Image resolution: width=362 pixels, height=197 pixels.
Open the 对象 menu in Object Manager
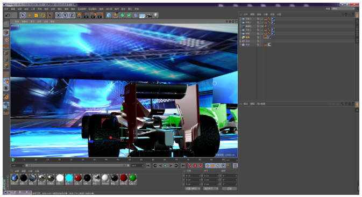[x=266, y=14]
